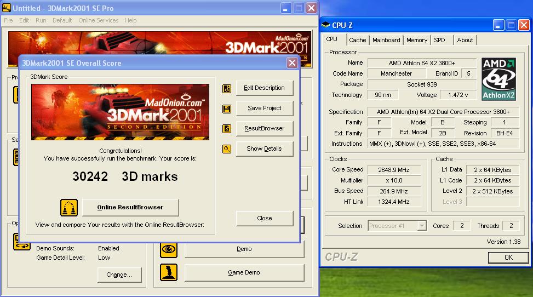The width and height of the screenshot is (533, 297).
Task: Open the Processor #1 selection dropdown
Action: pos(397,226)
